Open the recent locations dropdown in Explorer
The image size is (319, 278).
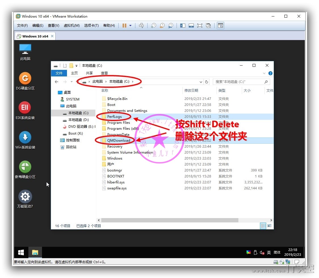point(72,81)
